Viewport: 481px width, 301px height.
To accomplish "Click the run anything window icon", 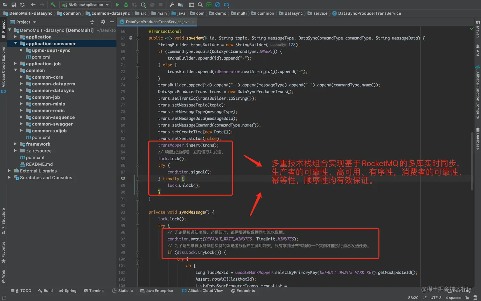I will [192, 5].
